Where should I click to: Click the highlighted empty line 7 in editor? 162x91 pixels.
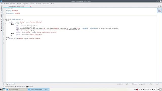click(x=81, y=16)
